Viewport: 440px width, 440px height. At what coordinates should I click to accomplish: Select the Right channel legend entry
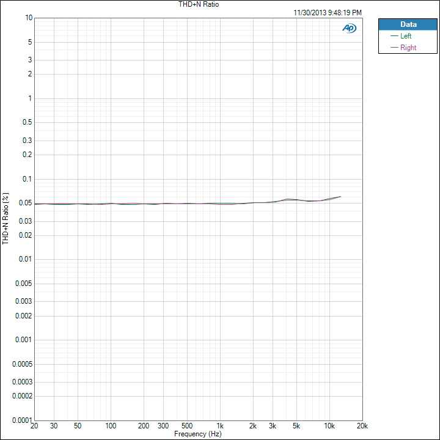coord(408,48)
